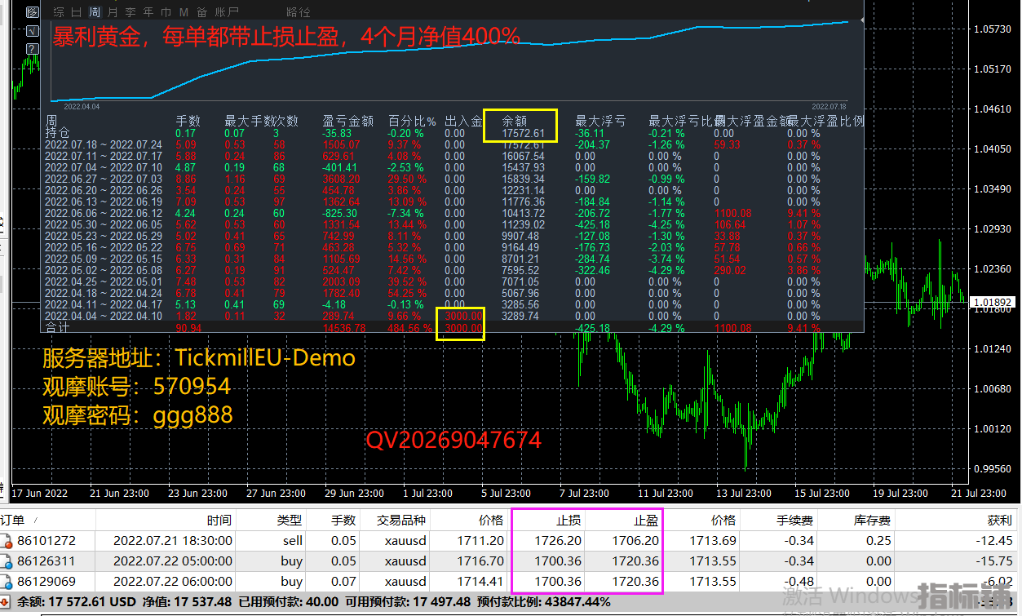The width and height of the screenshot is (1022, 616).
Task: Select the 年 yearly statistics tab
Action: pyautogui.click(x=148, y=12)
